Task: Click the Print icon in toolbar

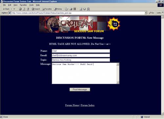Action: click(x=71, y=9)
